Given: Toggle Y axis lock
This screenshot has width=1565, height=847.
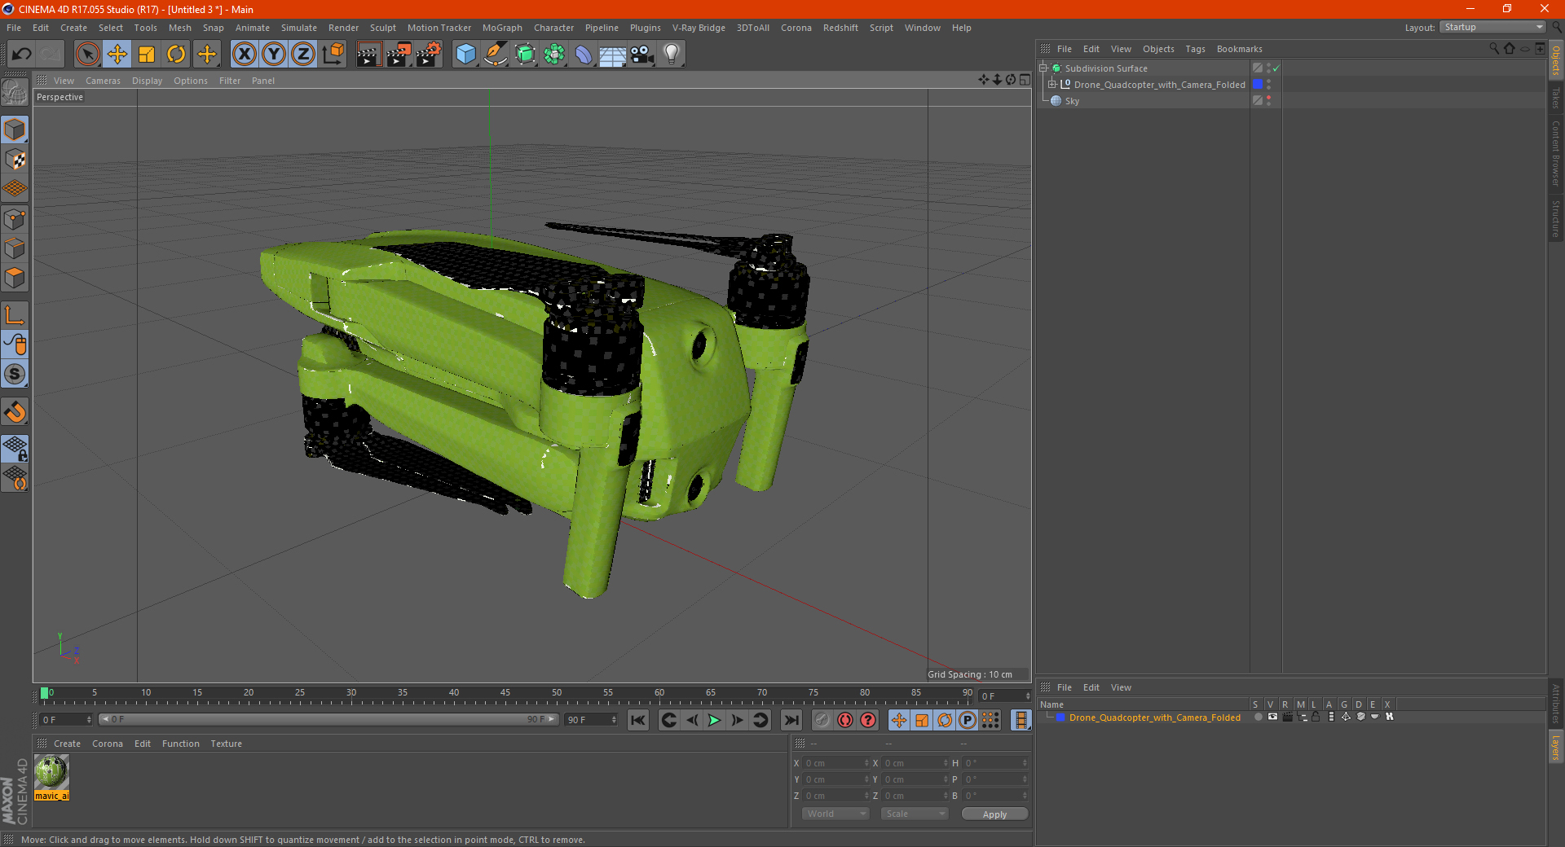Looking at the screenshot, I should (x=274, y=55).
